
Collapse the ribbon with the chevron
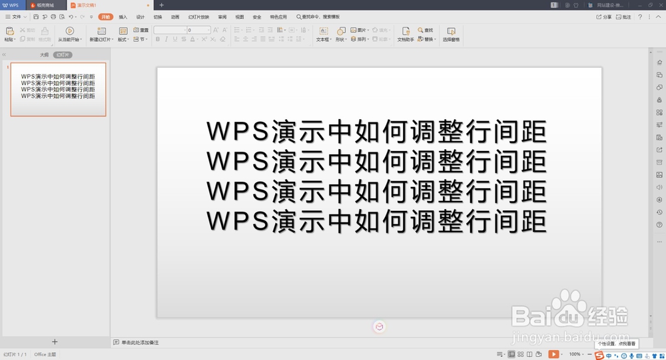click(x=659, y=17)
